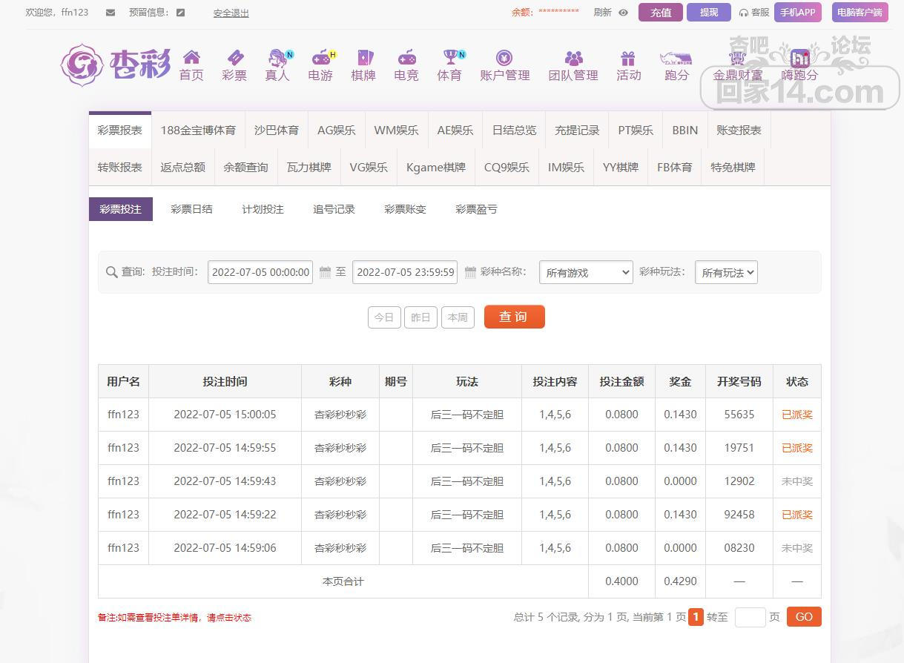This screenshot has width=904, height=663.
Task: Open the 活动 gift box icon
Action: [x=628, y=58]
